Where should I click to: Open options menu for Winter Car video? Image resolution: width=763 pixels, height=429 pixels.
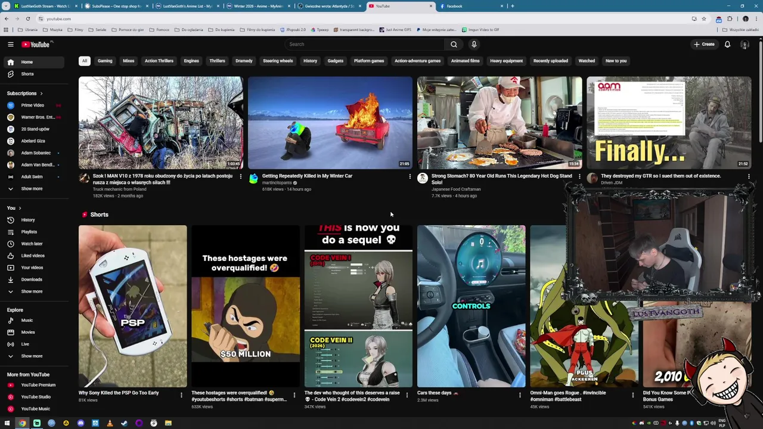[x=410, y=176]
